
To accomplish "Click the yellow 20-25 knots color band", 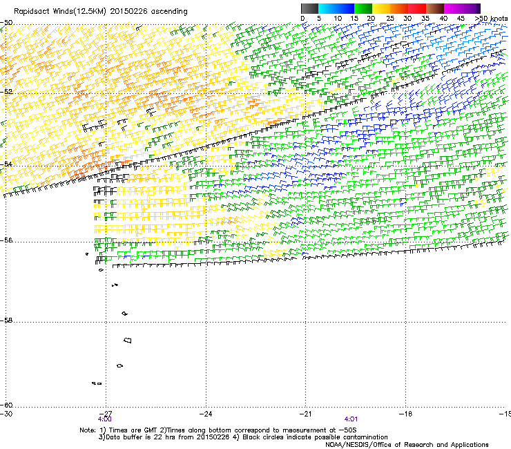I will point(381,8).
